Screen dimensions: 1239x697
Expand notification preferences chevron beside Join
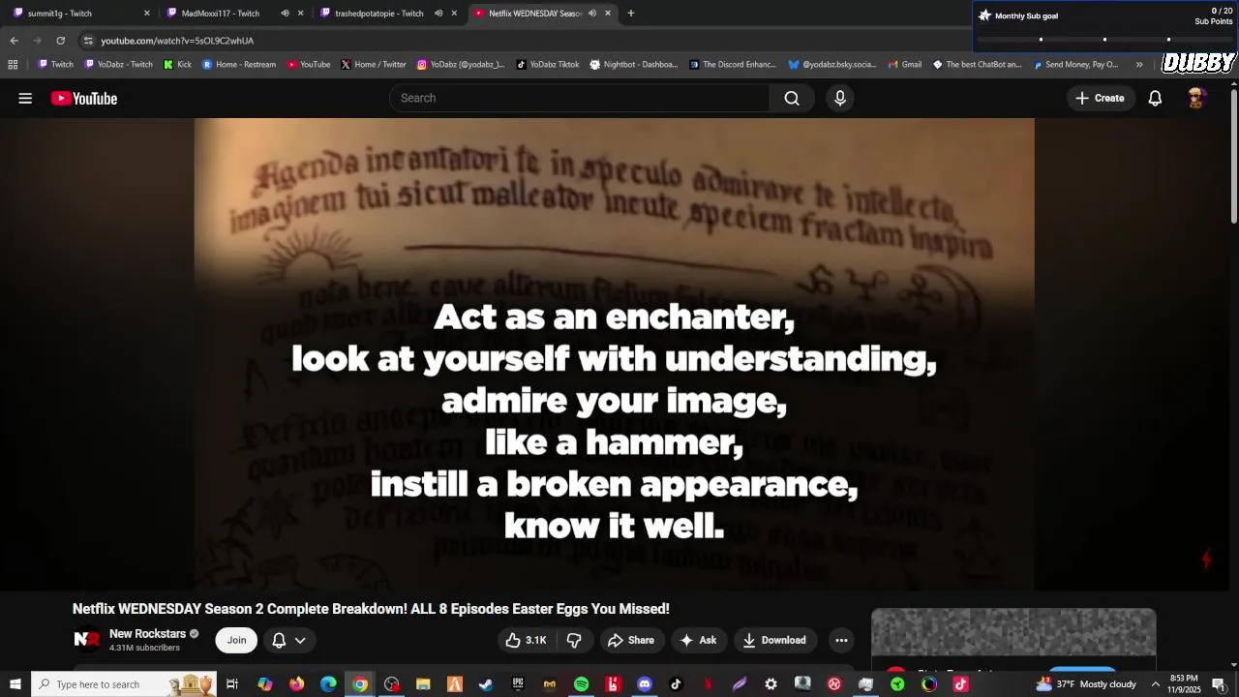coord(300,640)
